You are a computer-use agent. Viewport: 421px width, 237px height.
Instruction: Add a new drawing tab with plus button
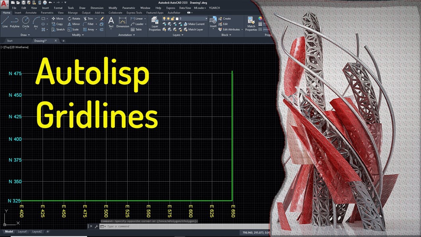point(63,41)
